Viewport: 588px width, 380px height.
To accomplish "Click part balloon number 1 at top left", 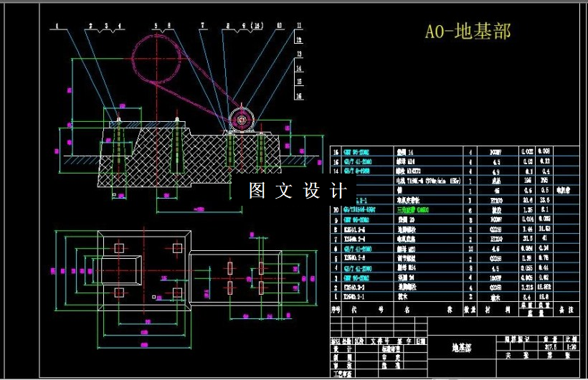I will click(x=57, y=26).
